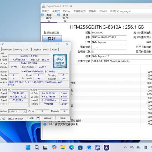
Task: Open the 說明(H) help menu
Action: [x=103, y=11]
